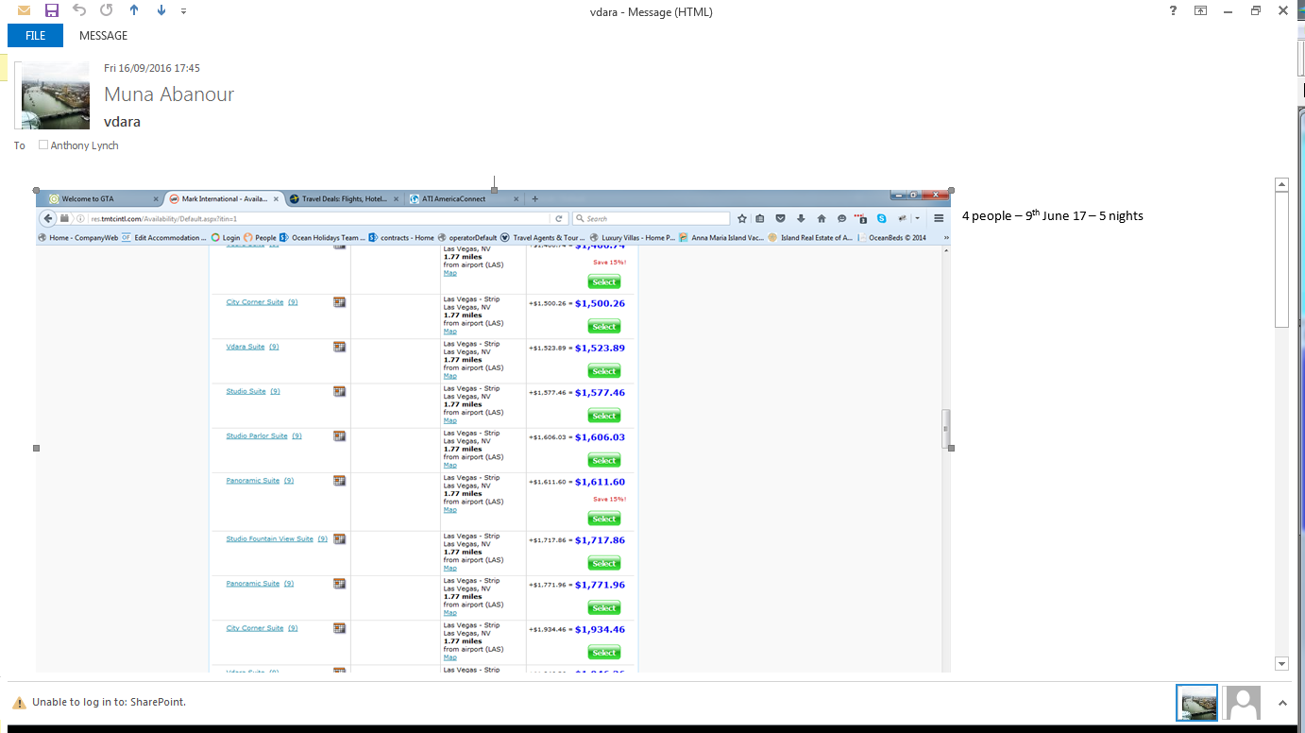Click the bookmark star in embedded browser
The image size is (1305, 733).
742,218
